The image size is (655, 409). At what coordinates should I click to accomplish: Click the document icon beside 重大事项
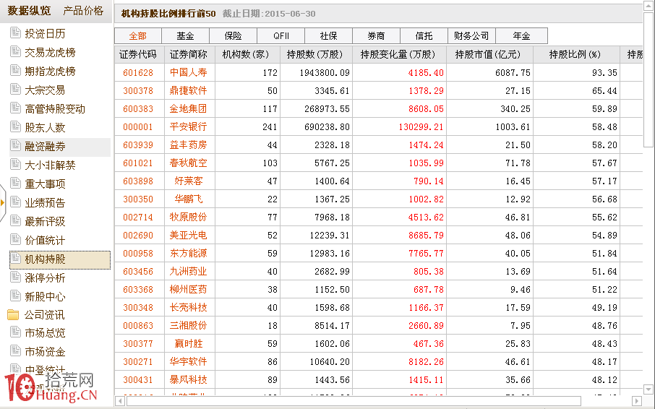coord(15,183)
